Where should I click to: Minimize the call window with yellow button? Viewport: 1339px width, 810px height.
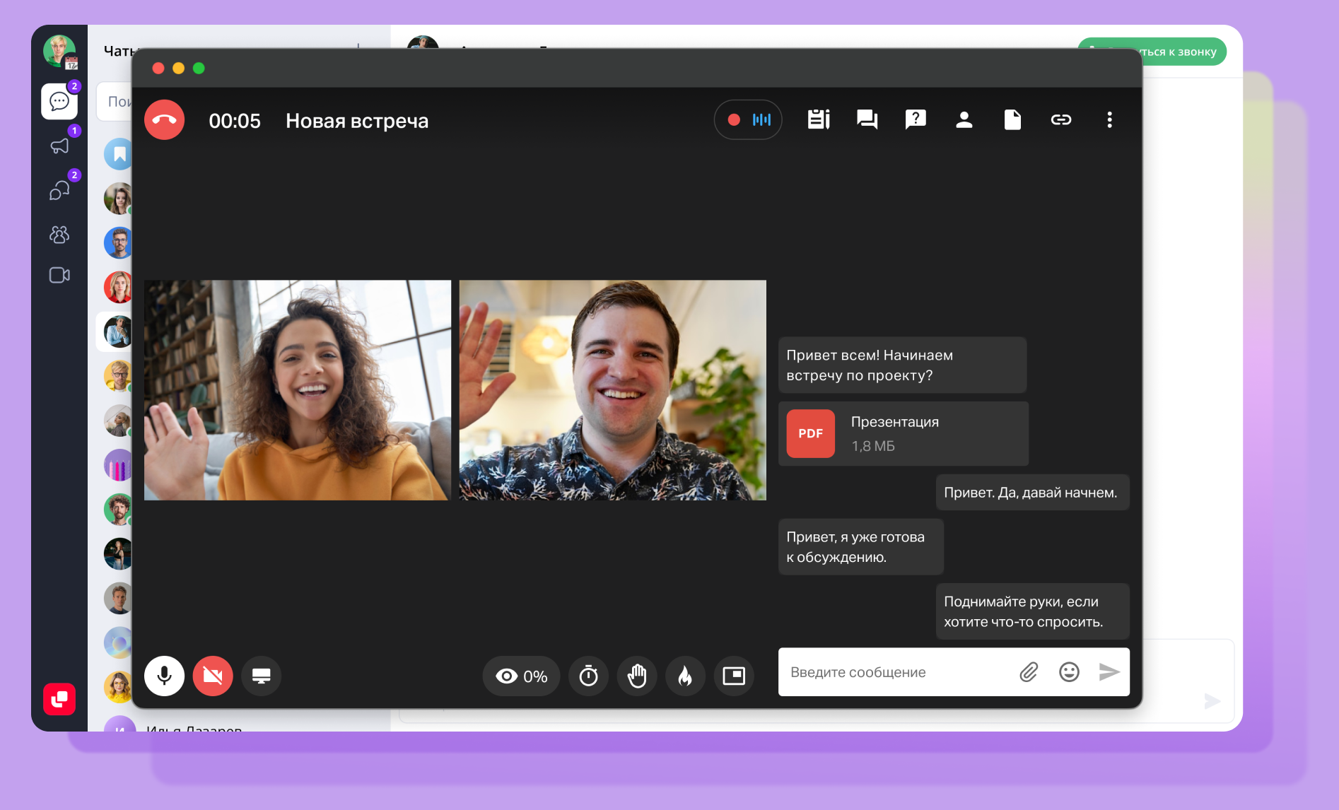[x=179, y=68]
